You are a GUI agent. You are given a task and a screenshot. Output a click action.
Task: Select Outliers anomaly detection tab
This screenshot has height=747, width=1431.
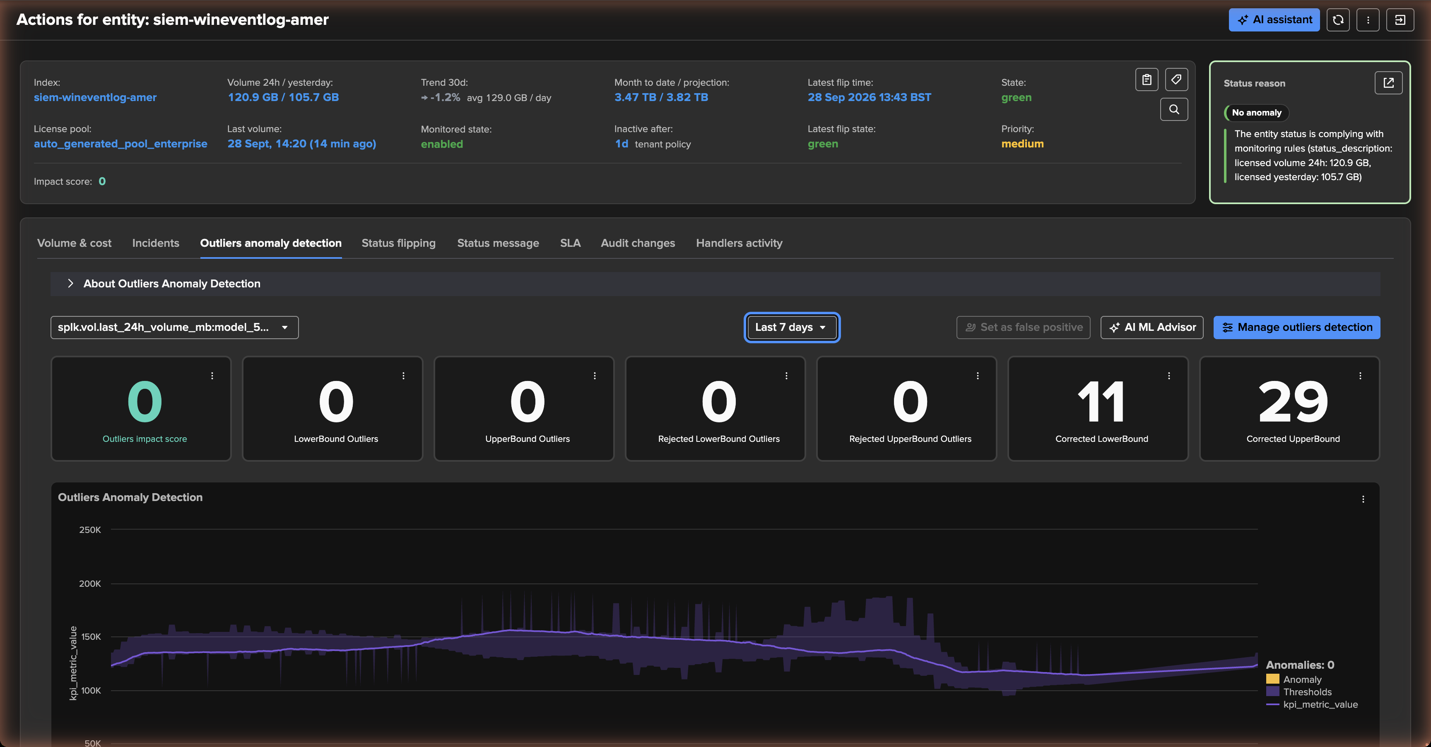(270, 243)
